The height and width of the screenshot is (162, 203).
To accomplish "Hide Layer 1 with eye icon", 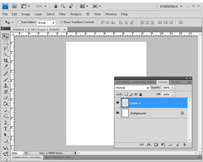I will [117, 103].
